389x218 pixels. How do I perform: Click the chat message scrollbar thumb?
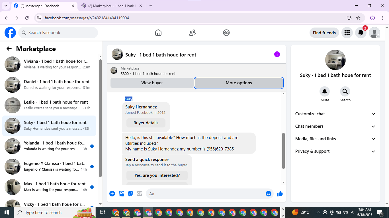point(283,150)
